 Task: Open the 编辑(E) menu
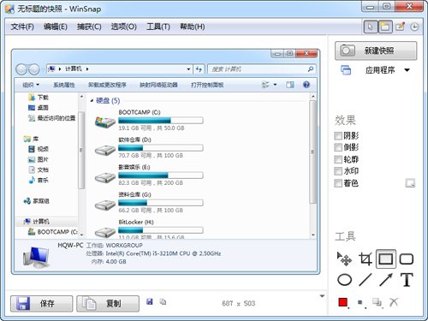[x=56, y=27]
